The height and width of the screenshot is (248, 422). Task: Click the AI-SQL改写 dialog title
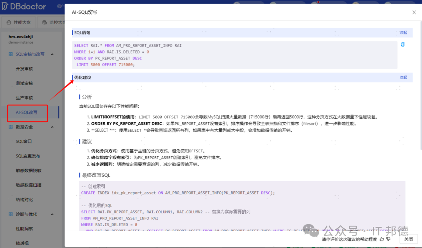click(84, 12)
